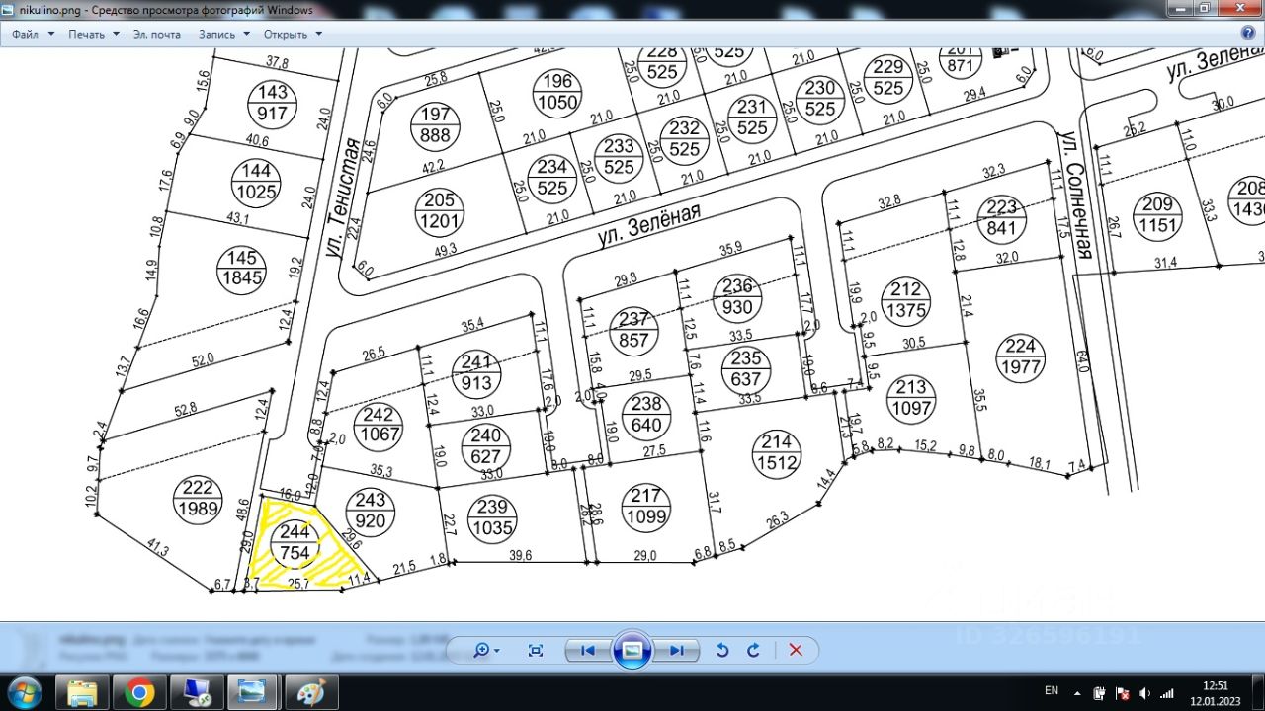Open the Файл menu
The image size is (1265, 711).
31,34
